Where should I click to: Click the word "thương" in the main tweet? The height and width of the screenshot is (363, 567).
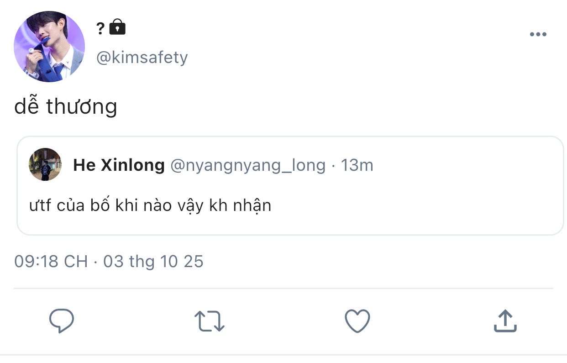pyautogui.click(x=82, y=107)
